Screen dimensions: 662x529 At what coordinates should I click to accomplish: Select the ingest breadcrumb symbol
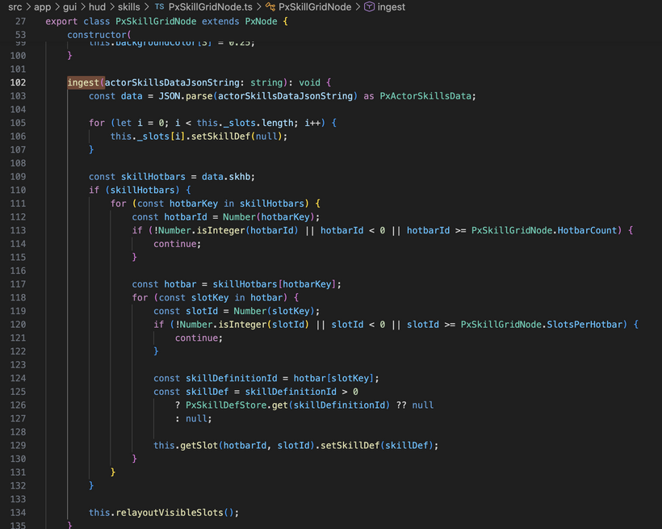pos(392,6)
